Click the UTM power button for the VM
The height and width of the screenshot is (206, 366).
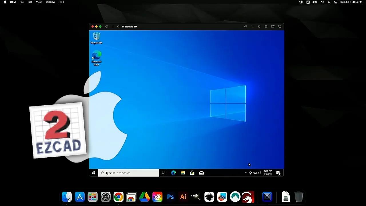(x=107, y=27)
